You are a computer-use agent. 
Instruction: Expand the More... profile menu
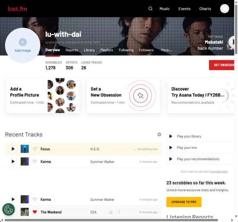point(166,50)
